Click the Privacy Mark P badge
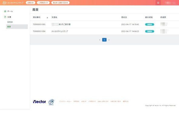This screenshot has height=118, width=179. [x=51, y=102]
